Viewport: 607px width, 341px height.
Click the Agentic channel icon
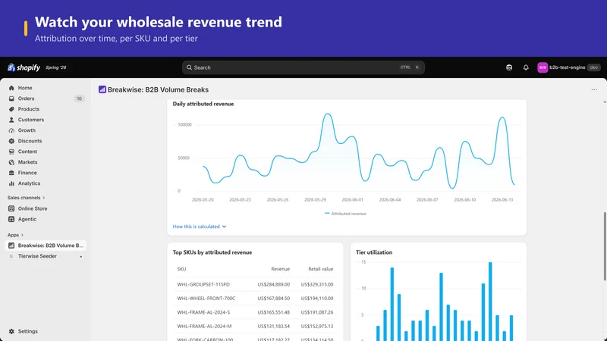coord(11,219)
